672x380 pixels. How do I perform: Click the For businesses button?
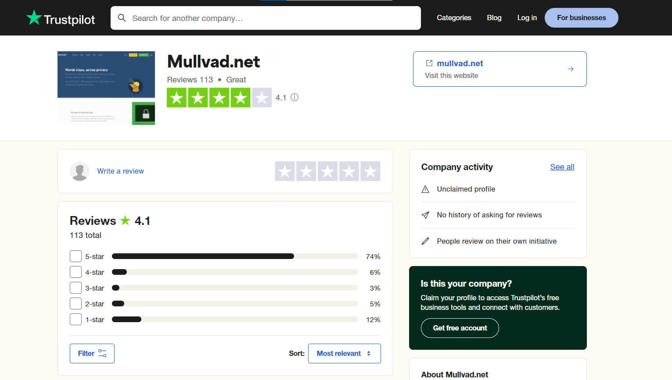582,18
